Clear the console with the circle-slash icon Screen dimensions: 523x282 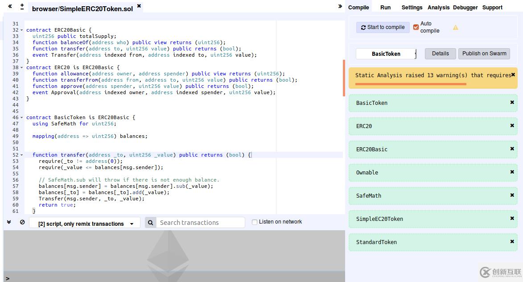click(22, 222)
